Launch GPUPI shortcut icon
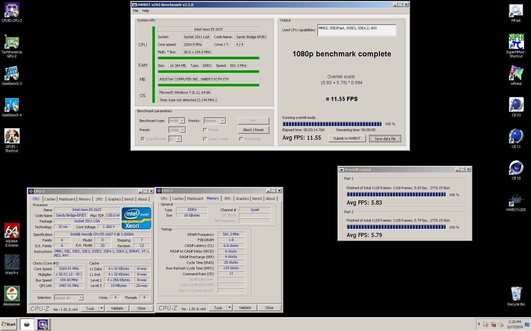Screen dimensions: 531x331 tap(12, 141)
